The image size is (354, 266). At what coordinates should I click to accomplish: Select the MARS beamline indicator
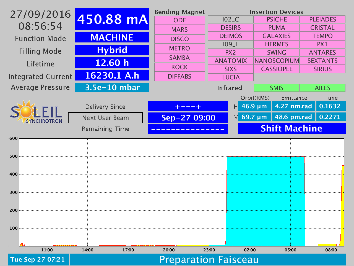click(x=179, y=30)
